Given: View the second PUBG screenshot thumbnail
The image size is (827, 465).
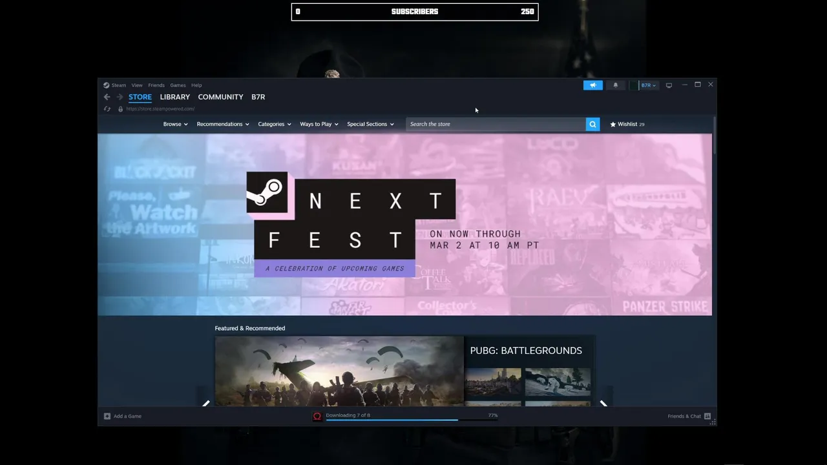Looking at the screenshot, I should [558, 382].
